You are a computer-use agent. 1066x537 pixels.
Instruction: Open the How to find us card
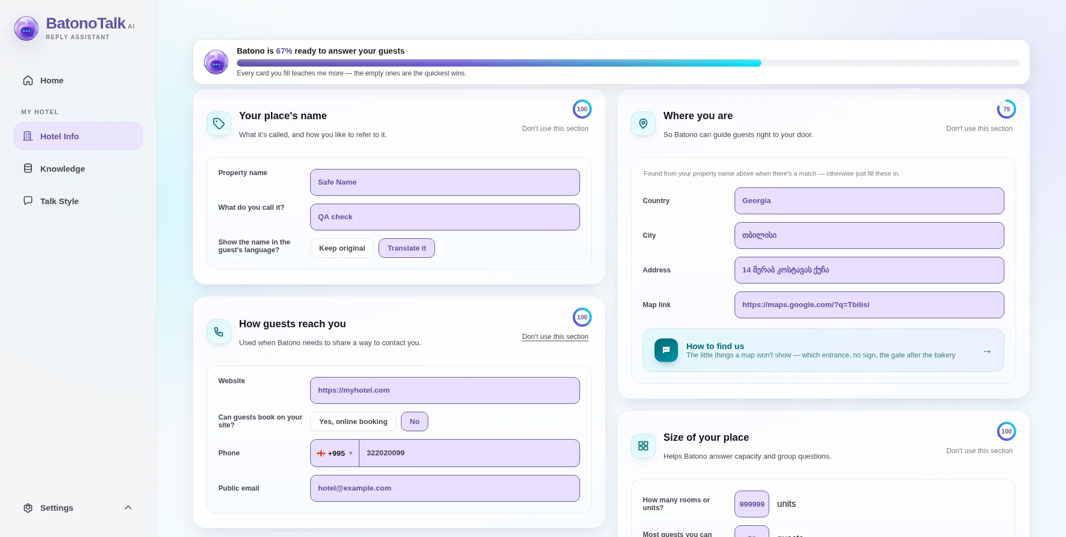click(x=823, y=350)
